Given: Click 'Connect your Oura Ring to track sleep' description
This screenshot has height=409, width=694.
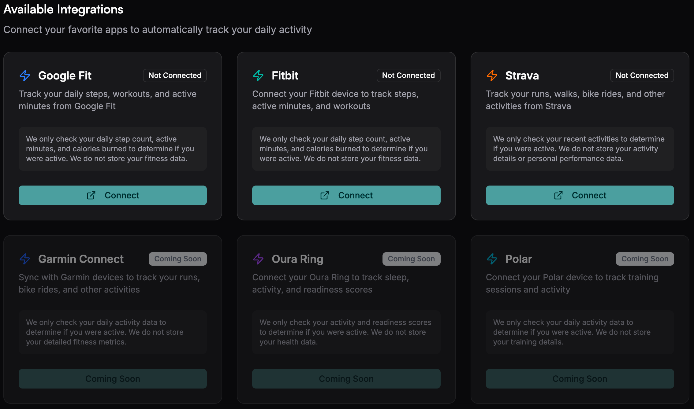Looking at the screenshot, I should coord(330,283).
